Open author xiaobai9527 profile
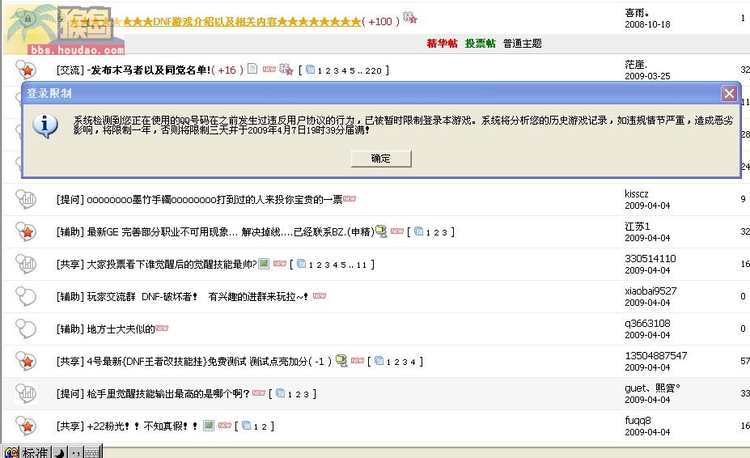 650,291
